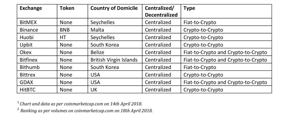Select the Country of Domicile header
This screenshot has height=129, width=284.
pos(114,8)
